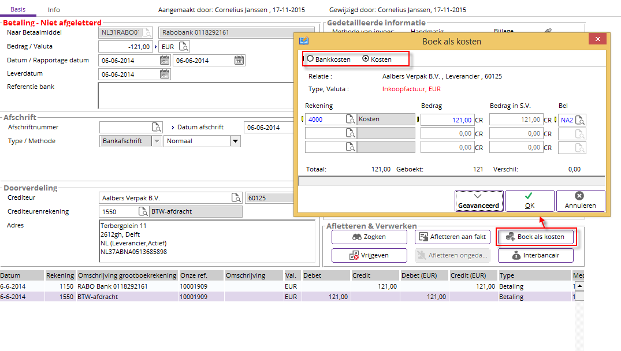621x351 pixels.
Task: Click lookup icon for Afschriftnummer field
Action: 157,128
